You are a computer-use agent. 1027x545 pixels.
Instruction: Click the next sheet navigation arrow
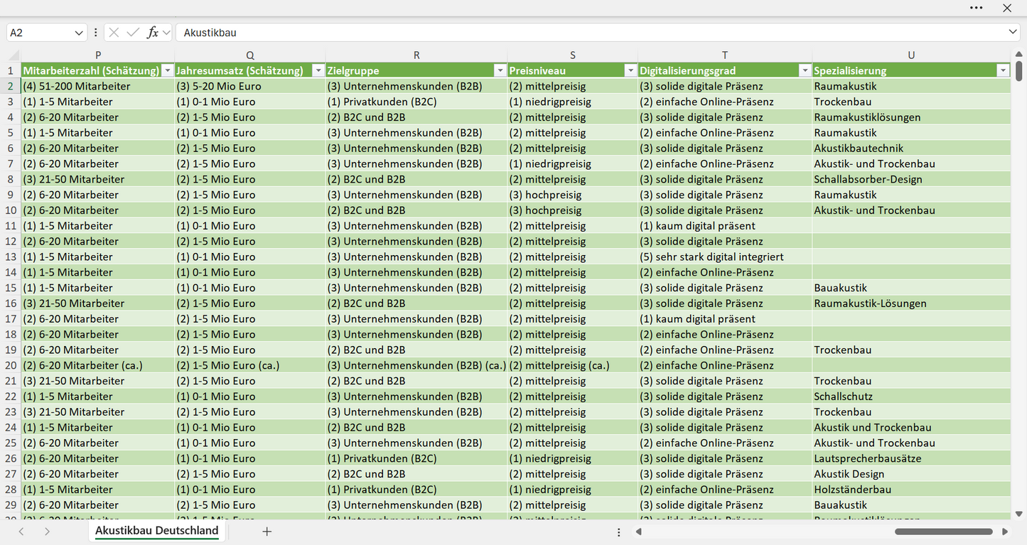(47, 531)
